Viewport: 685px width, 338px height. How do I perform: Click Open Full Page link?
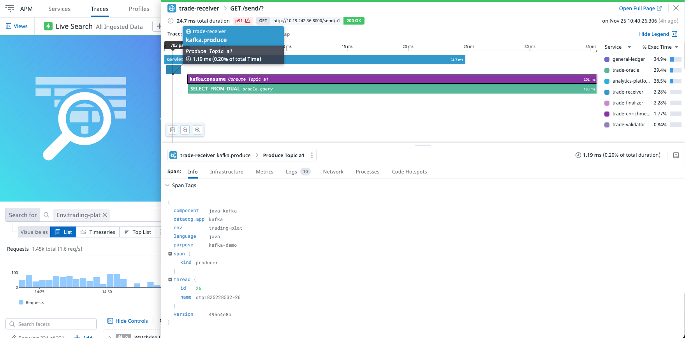640,8
